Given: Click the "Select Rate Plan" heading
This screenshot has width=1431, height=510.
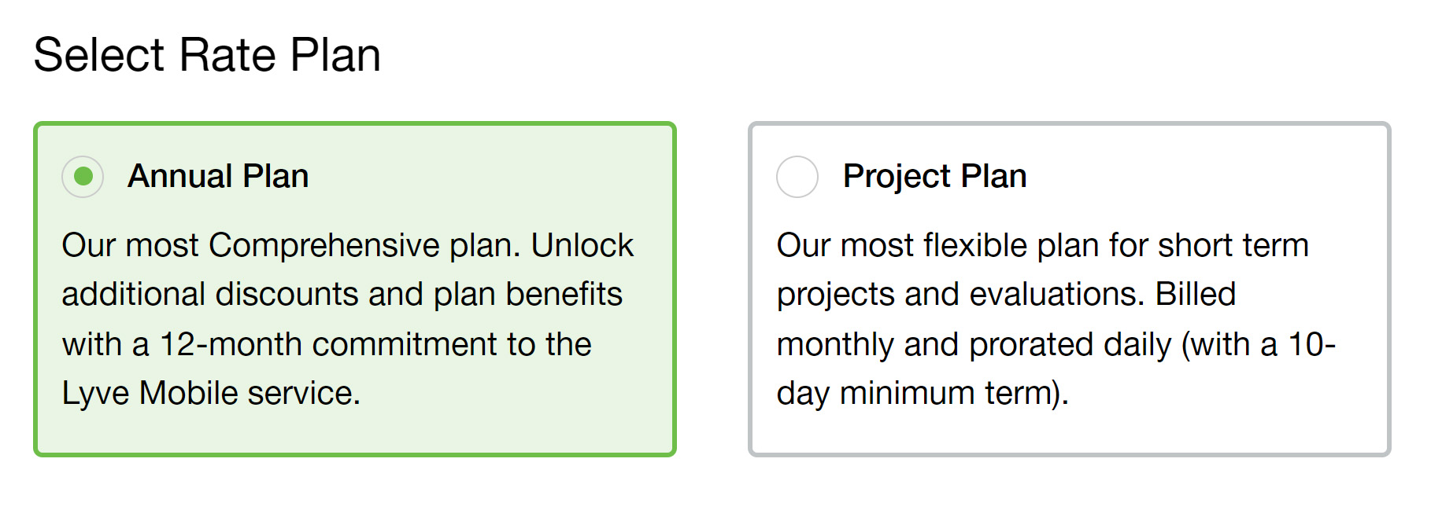Looking at the screenshot, I should [207, 55].
